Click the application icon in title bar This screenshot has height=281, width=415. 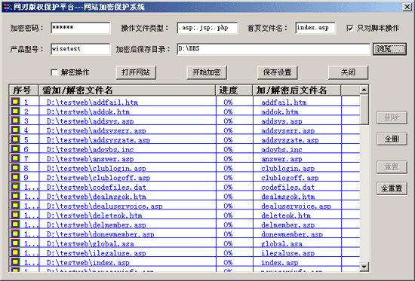pos(7,7)
